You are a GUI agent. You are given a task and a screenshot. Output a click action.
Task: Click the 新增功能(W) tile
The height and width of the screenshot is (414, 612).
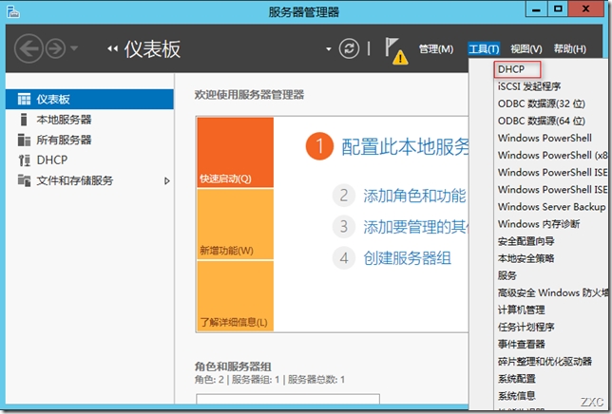pos(236,224)
